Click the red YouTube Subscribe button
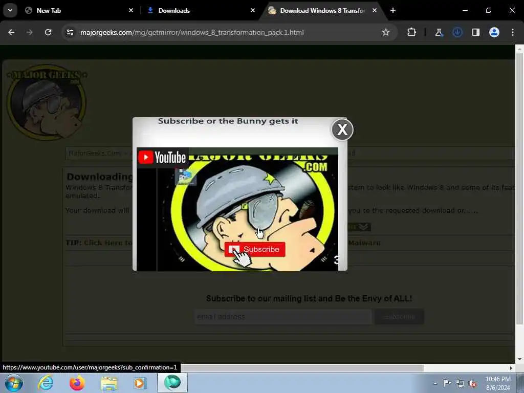Image resolution: width=524 pixels, height=393 pixels. [x=255, y=249]
